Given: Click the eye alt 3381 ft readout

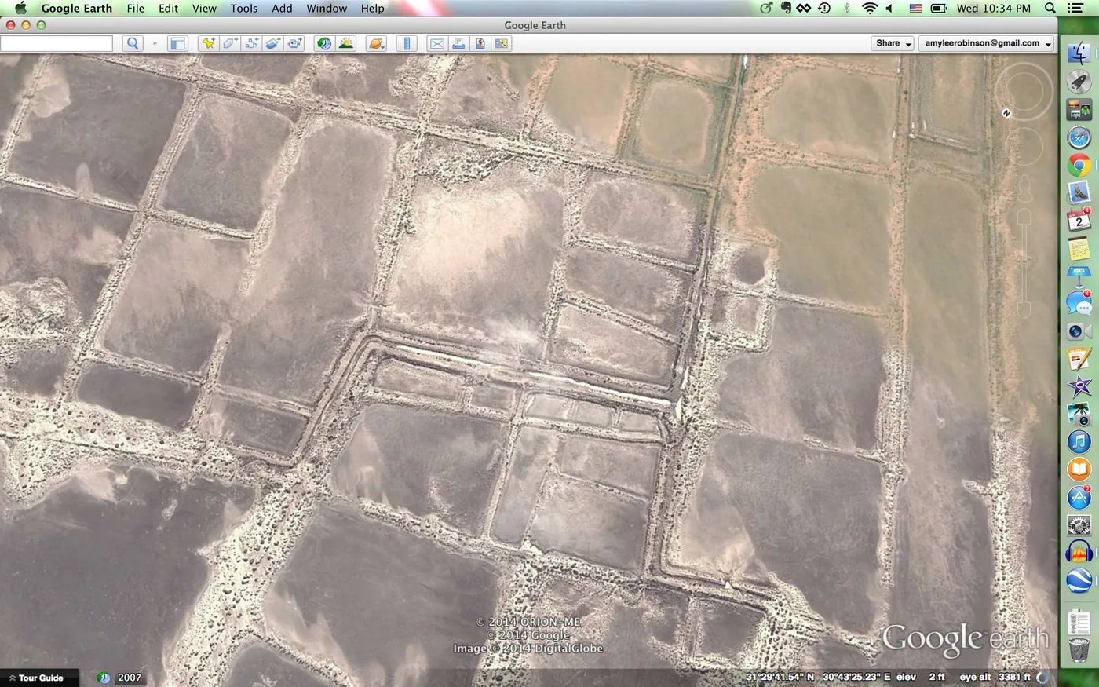Looking at the screenshot, I should [x=995, y=677].
